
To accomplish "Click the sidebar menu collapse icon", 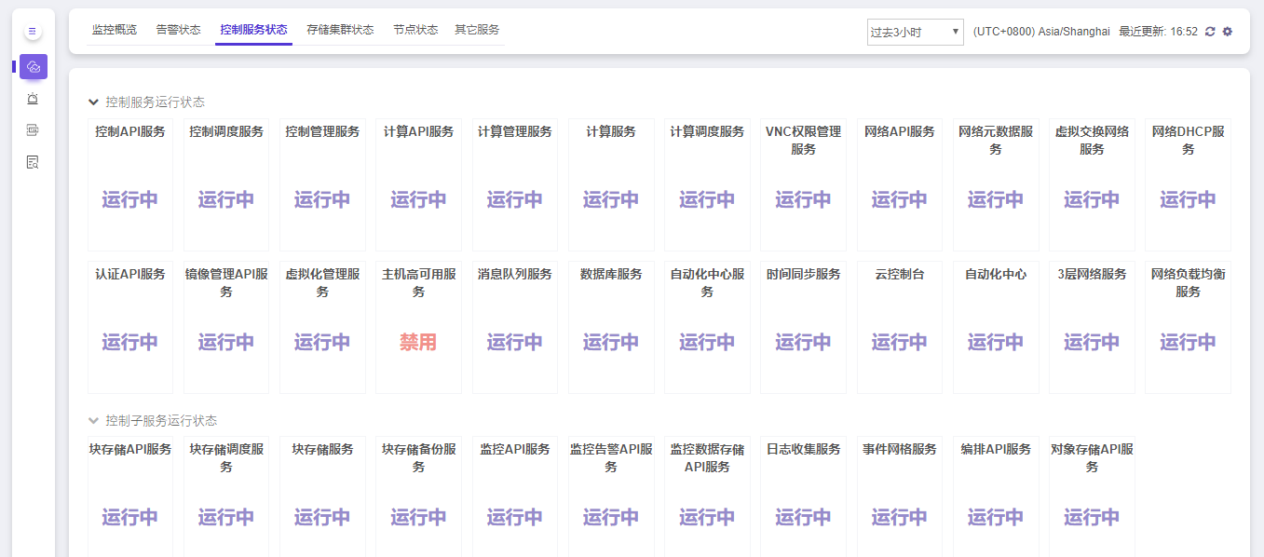I will pos(33,32).
